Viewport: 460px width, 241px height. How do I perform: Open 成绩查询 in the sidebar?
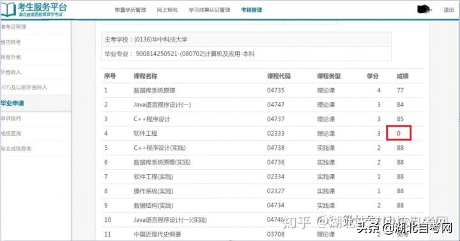tap(11, 133)
